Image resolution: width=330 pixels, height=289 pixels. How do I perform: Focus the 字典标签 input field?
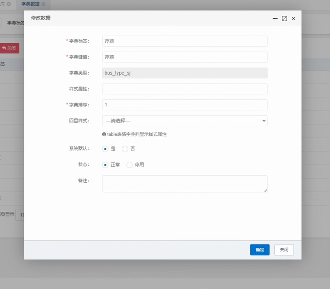[184, 41]
